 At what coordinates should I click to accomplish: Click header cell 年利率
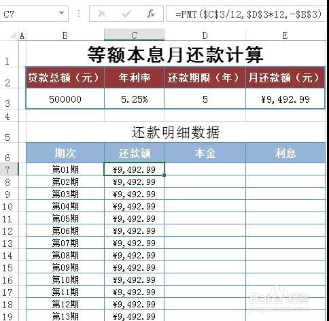(134, 78)
